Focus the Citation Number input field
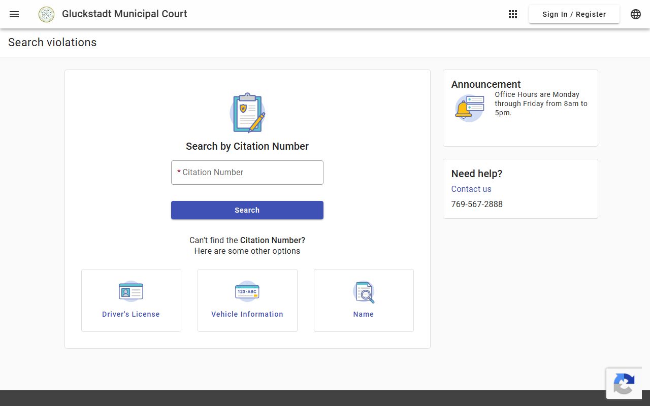Viewport: 650px width, 406px height. pyautogui.click(x=247, y=173)
